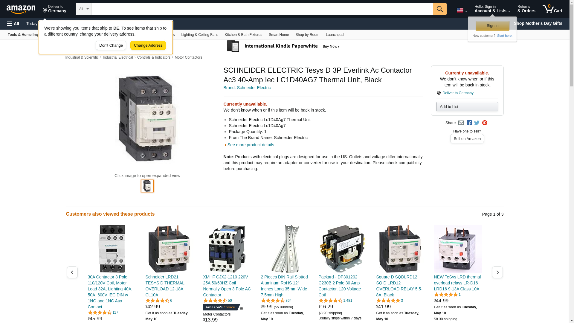Share product on Facebook icon
This screenshot has height=323, width=574.
469,123
